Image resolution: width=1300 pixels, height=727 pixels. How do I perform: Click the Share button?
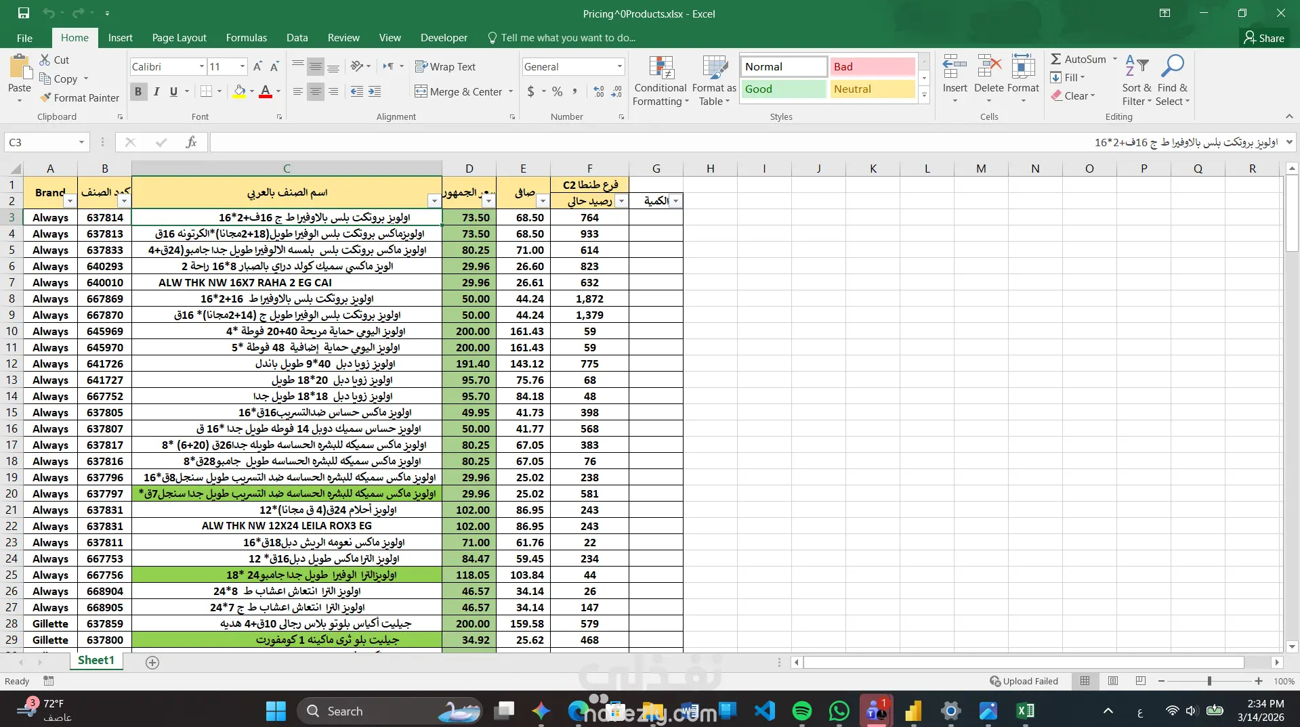[1264, 38]
